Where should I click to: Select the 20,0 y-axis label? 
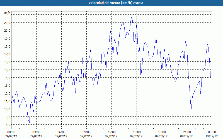tap(7, 30)
